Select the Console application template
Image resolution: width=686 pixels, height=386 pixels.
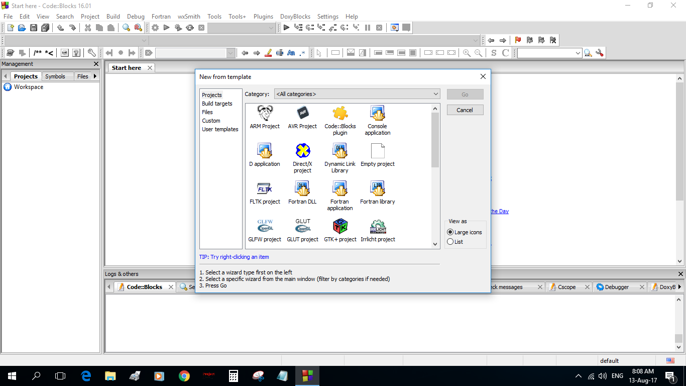pos(378,121)
